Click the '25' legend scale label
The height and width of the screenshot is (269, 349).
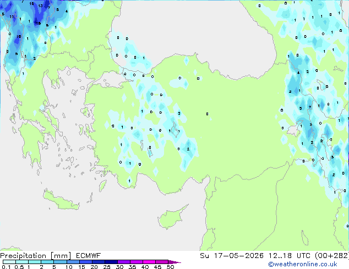pyautogui.click(x=107, y=267)
